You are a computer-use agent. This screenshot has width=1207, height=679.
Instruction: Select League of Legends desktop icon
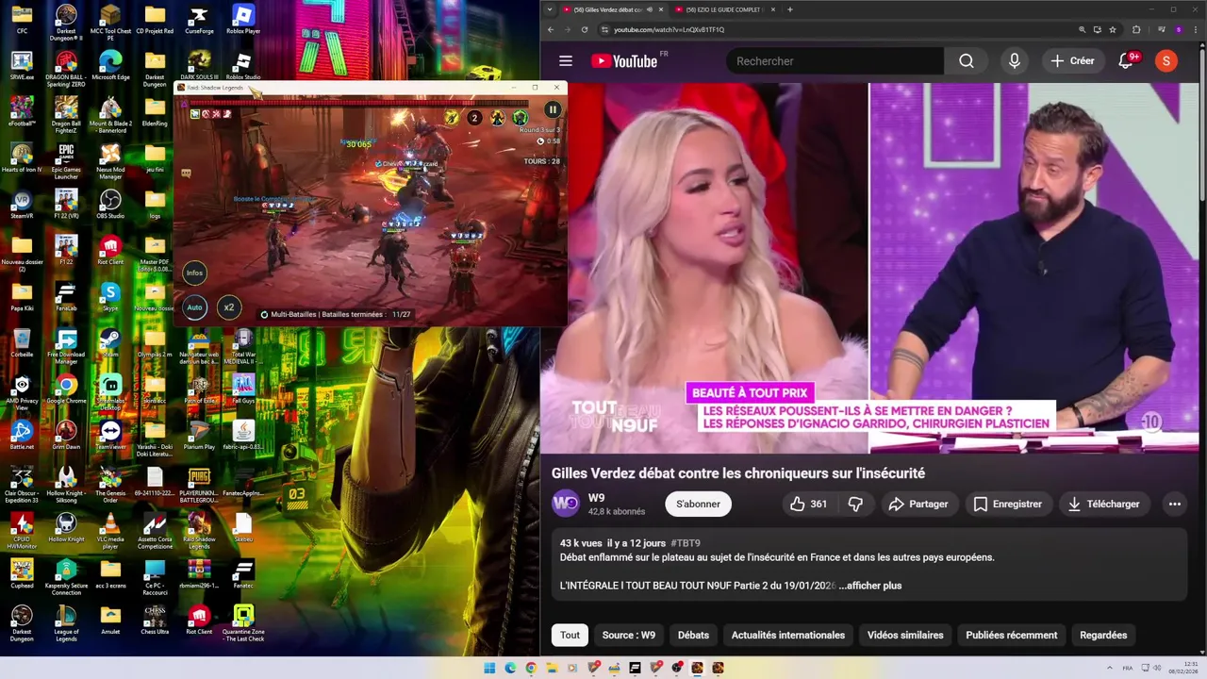(66, 623)
